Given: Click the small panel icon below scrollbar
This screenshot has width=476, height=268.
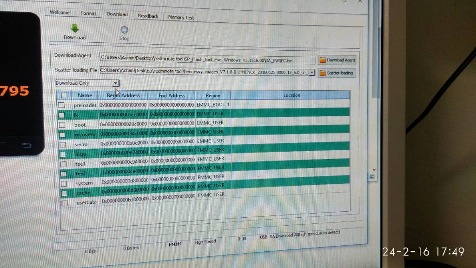Looking at the screenshot, I should (372, 176).
